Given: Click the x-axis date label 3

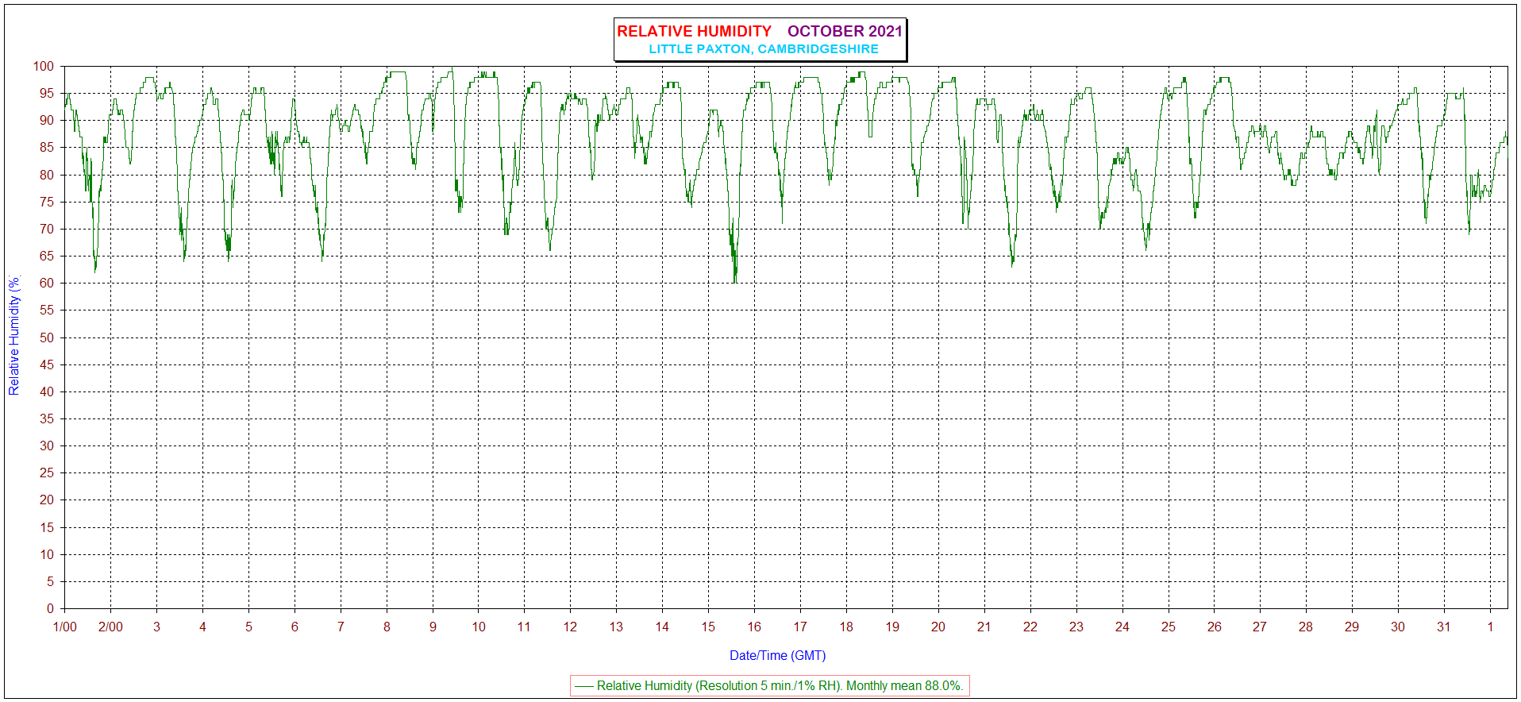Looking at the screenshot, I should coord(156,627).
